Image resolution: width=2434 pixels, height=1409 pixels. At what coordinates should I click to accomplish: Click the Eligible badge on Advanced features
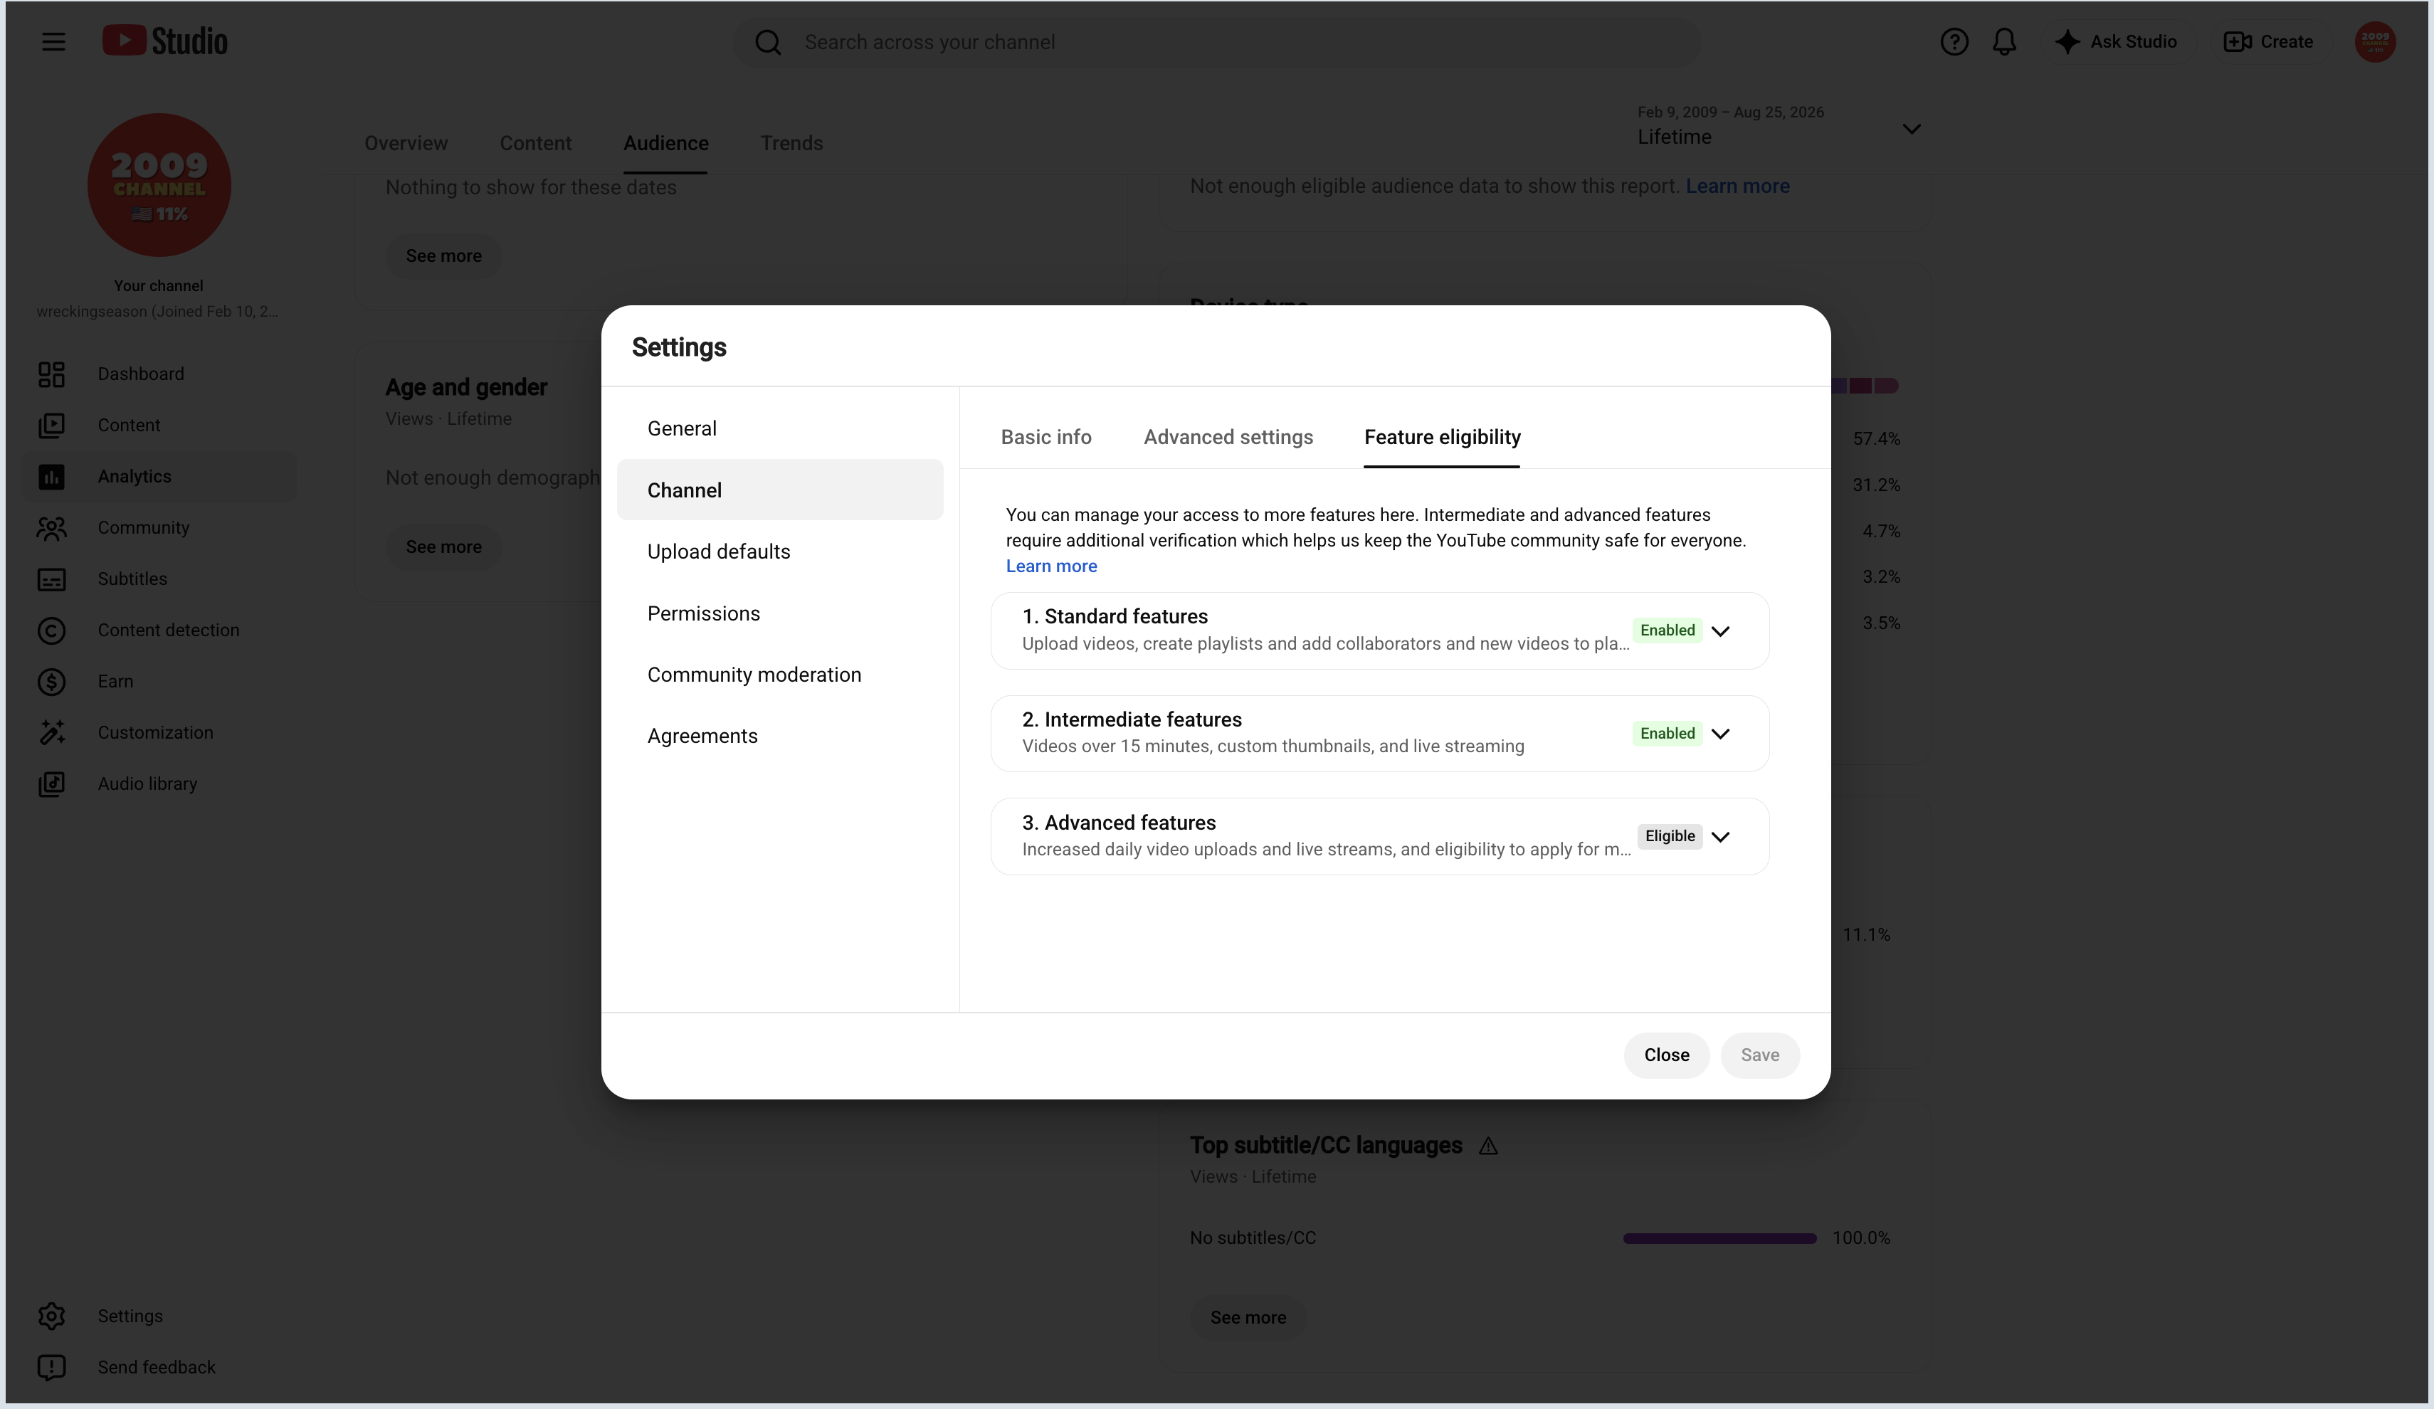click(1670, 836)
